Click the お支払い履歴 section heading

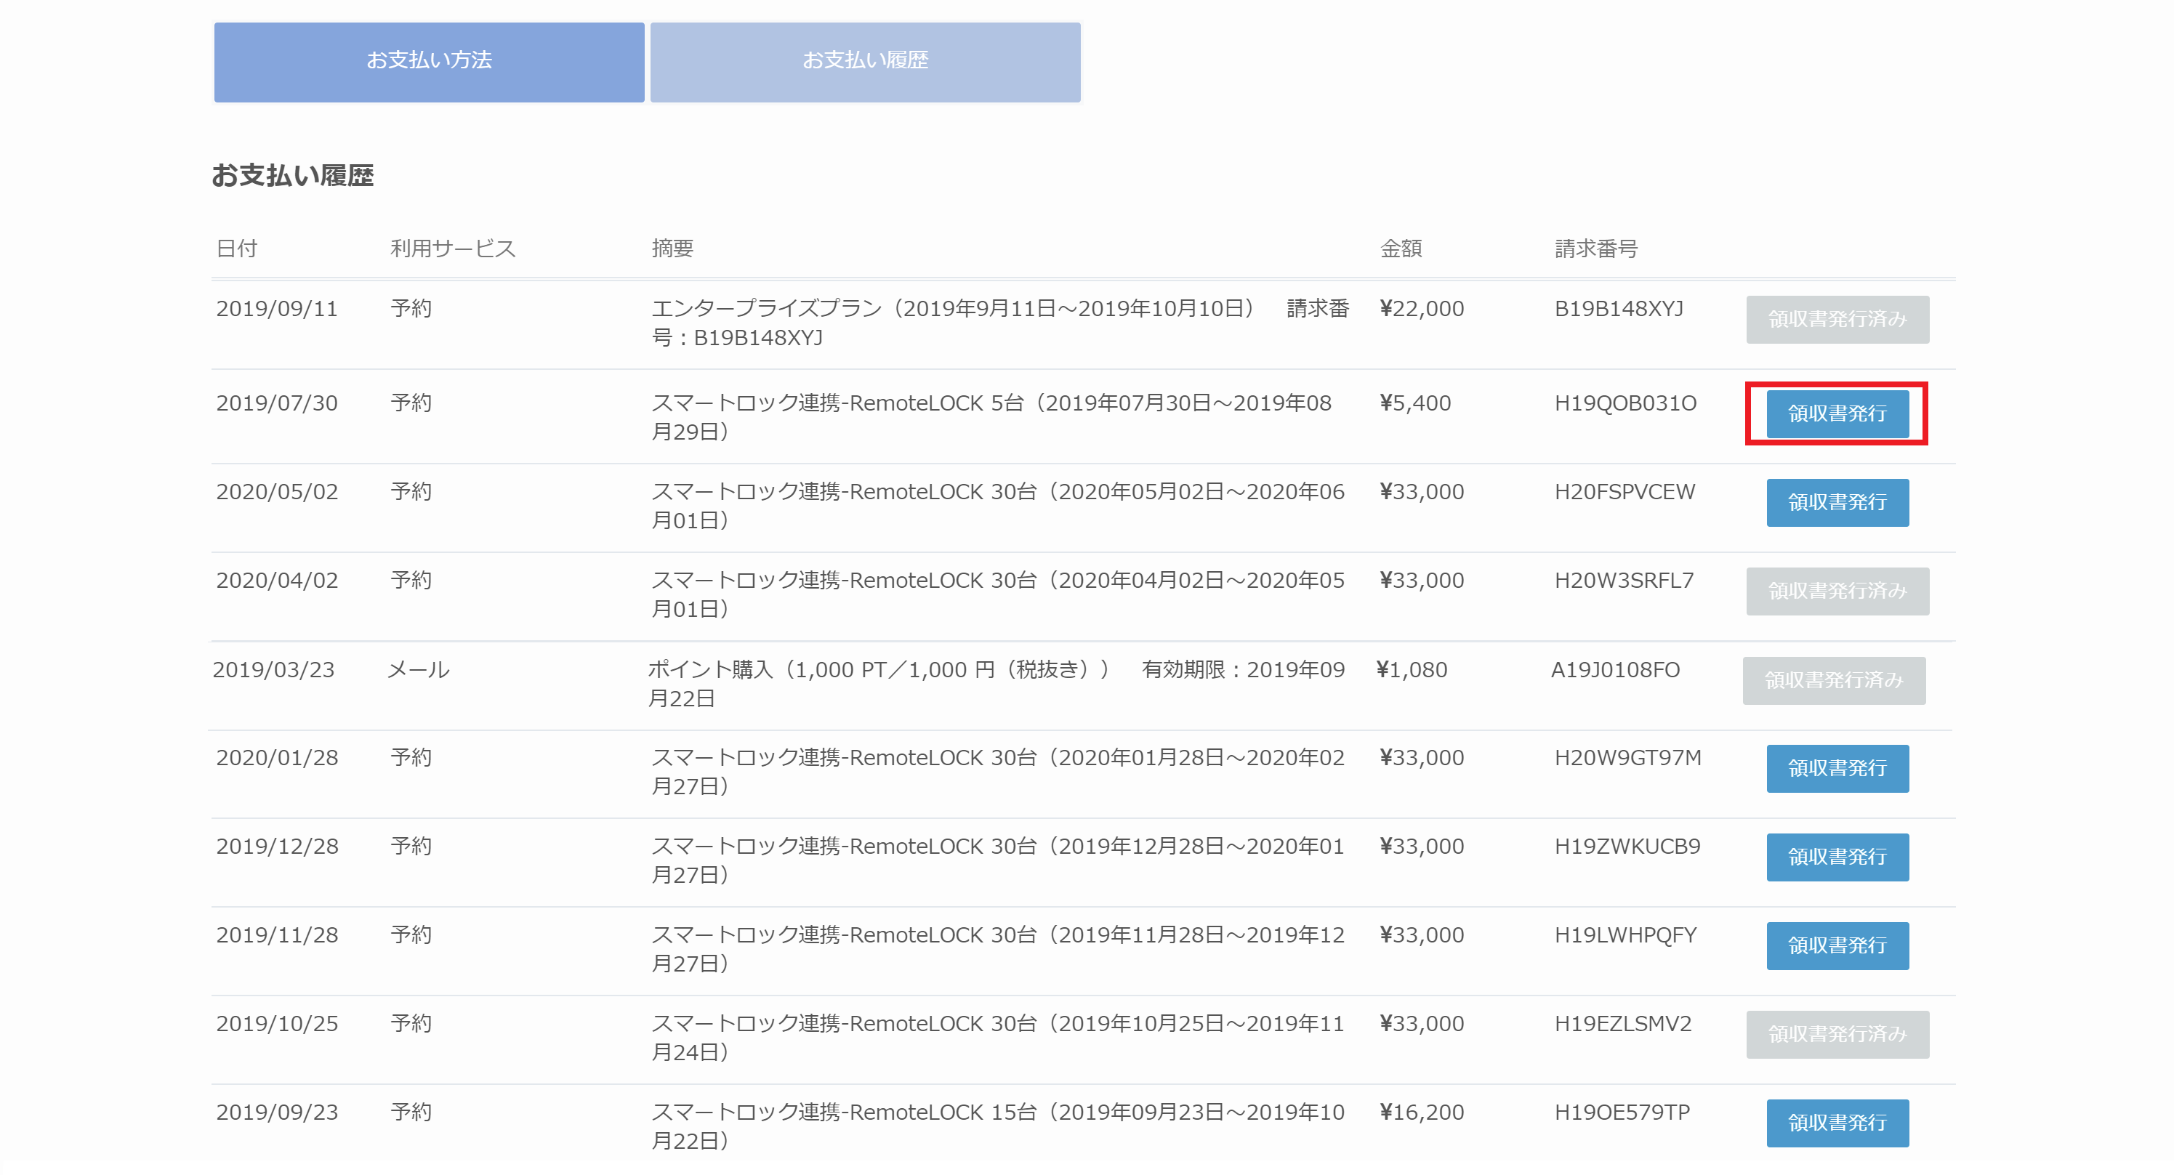(292, 175)
